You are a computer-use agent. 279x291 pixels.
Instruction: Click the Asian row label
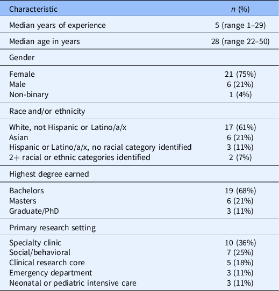tap(19, 137)
